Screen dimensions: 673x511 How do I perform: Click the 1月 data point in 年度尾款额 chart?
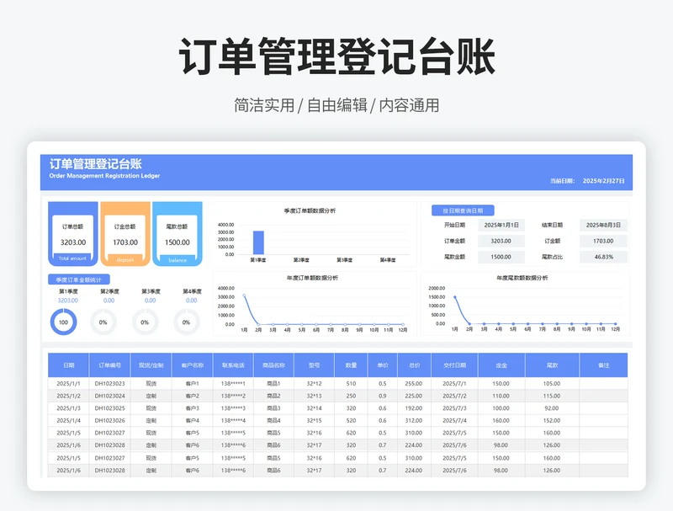tap(455, 296)
